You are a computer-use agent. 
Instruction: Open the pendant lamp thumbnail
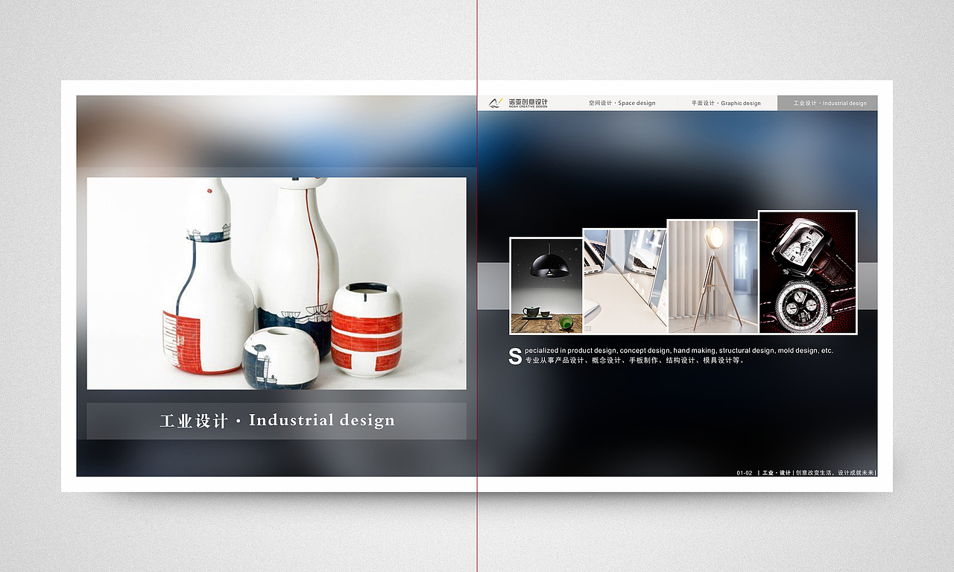click(x=546, y=286)
